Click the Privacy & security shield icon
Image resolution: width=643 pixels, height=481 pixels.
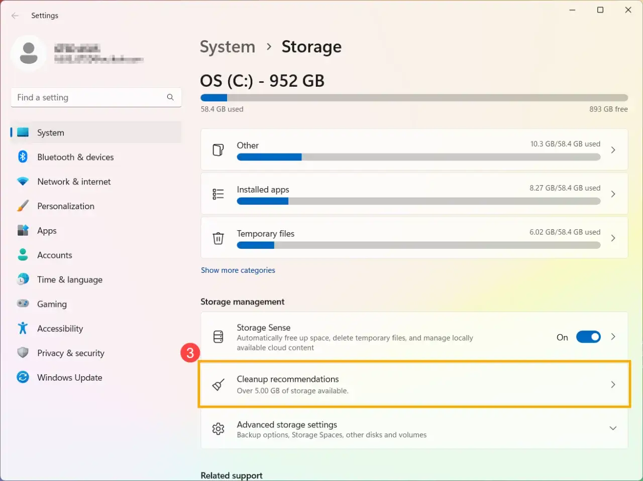coord(23,353)
